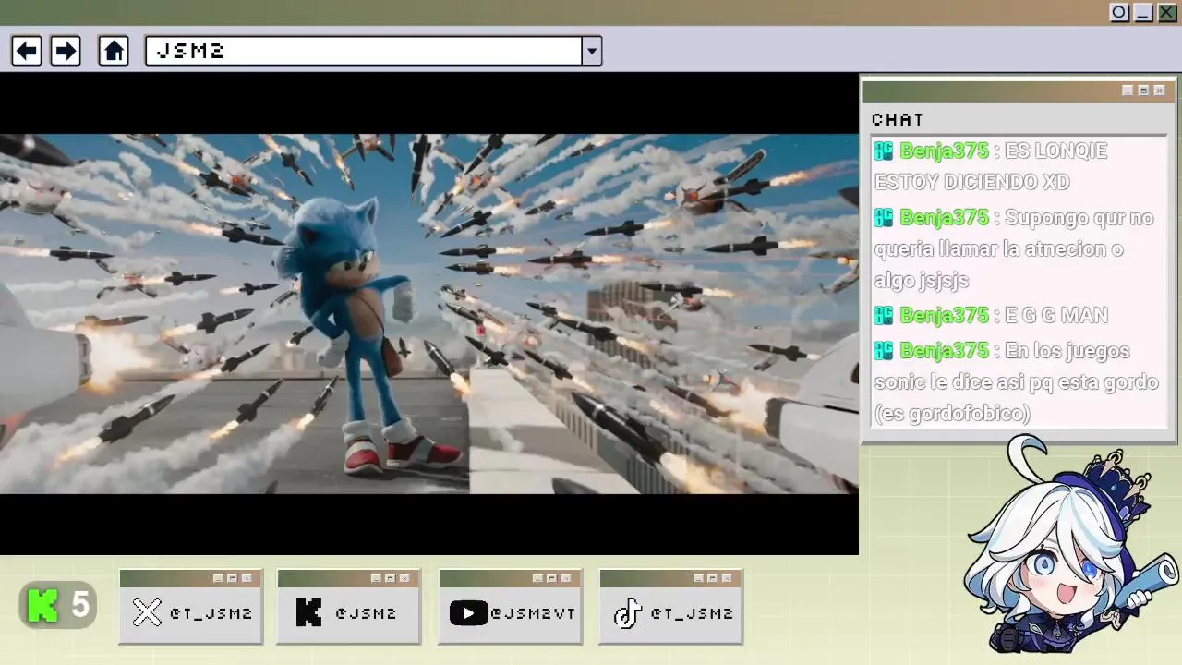
Task: Click the X logo on @T_JSM2 card
Action: tap(147, 612)
